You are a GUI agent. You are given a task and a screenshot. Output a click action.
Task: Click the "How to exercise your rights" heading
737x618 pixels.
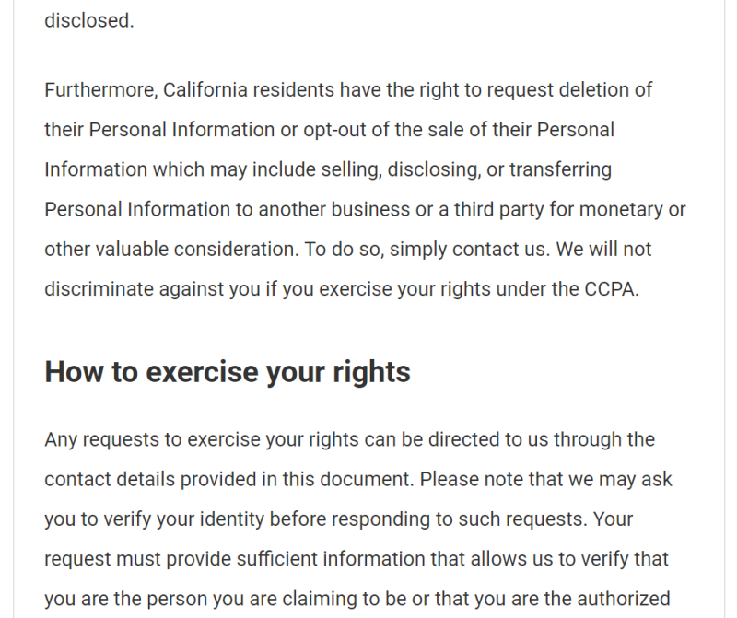pyautogui.click(x=228, y=372)
